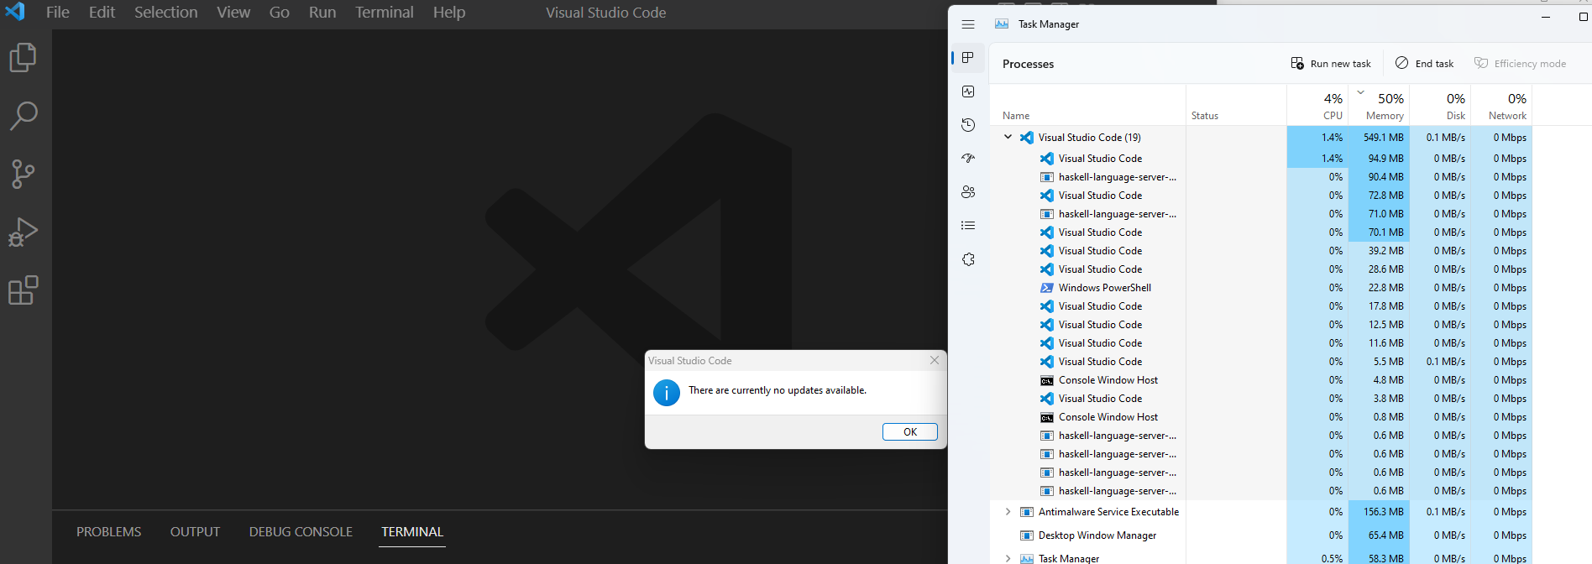
Task: Minimize the Task Manager window
Action: coord(1545,17)
